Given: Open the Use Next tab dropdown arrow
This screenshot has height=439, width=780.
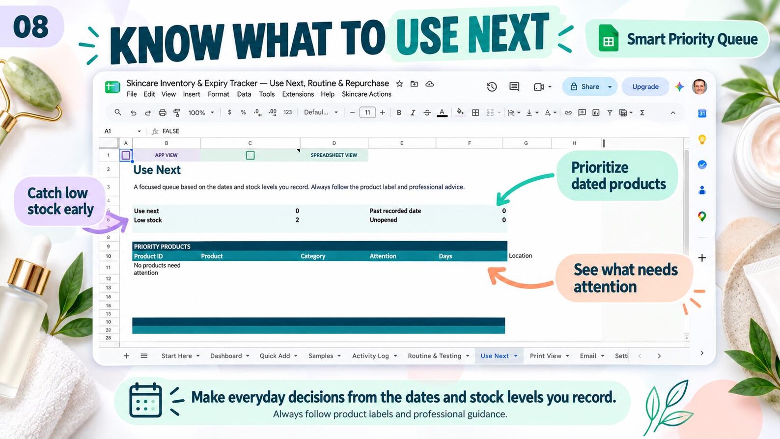Looking at the screenshot, I should click(516, 356).
